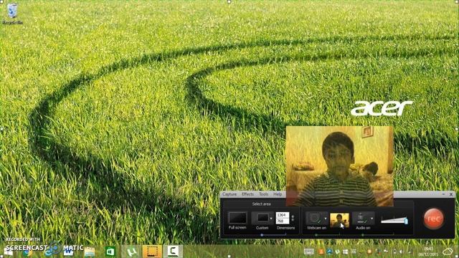Close the recorder panel window
The width and height of the screenshot is (459, 258).
451,194
